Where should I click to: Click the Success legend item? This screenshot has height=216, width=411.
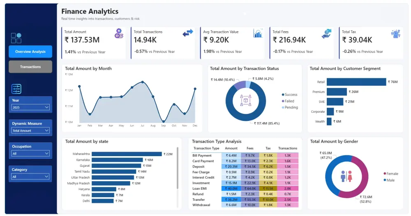point(289,95)
